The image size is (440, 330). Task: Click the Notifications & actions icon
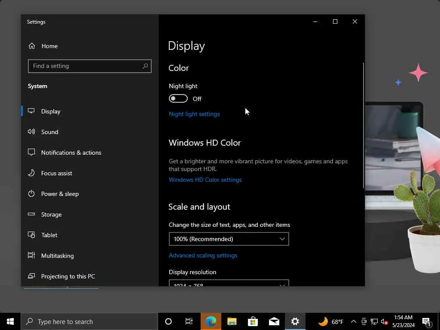[31, 153]
